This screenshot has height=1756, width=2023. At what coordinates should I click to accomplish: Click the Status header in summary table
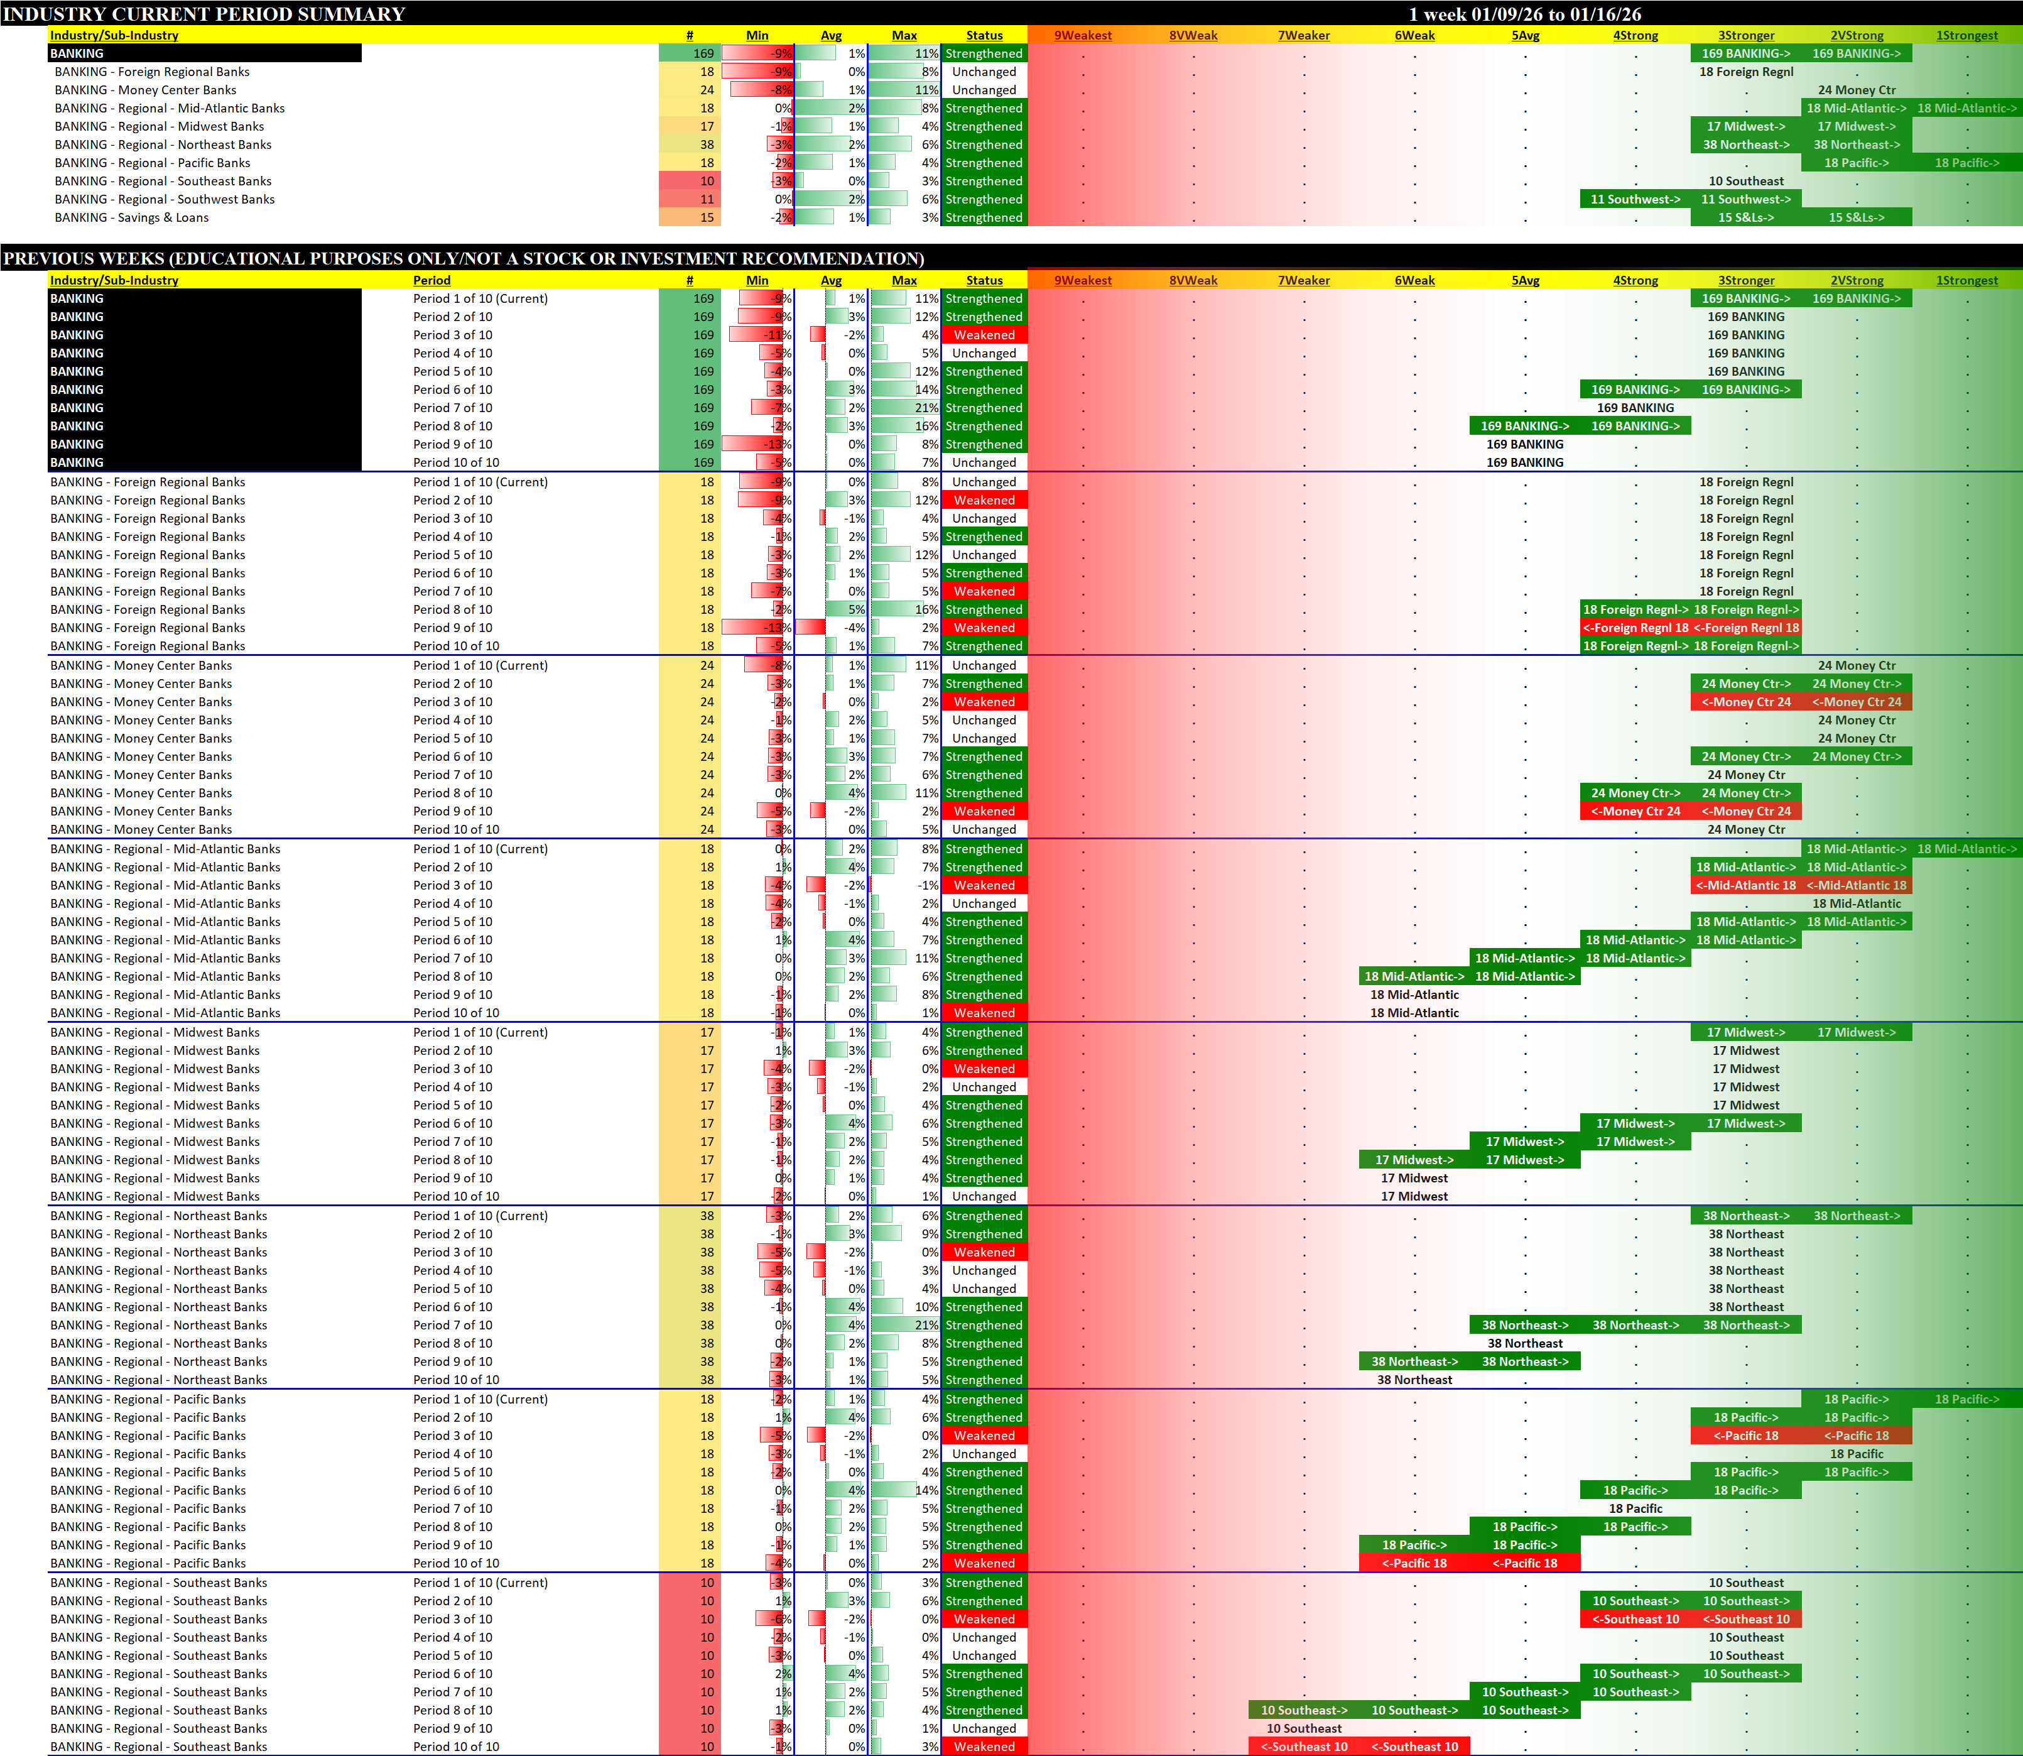coord(984,35)
